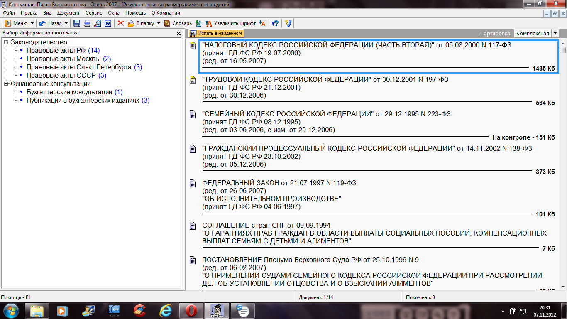Open the Окна menu

[114, 13]
